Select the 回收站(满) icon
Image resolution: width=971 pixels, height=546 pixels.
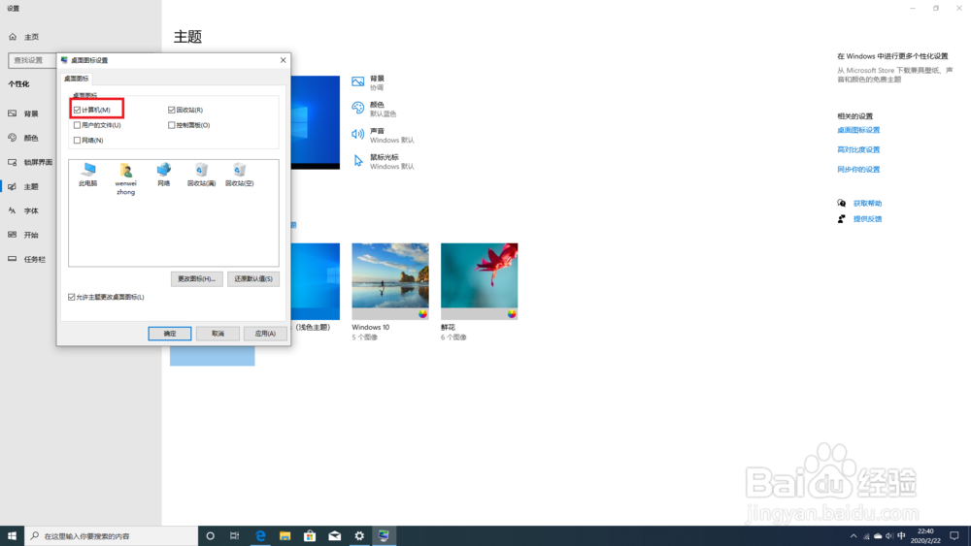pos(201,175)
